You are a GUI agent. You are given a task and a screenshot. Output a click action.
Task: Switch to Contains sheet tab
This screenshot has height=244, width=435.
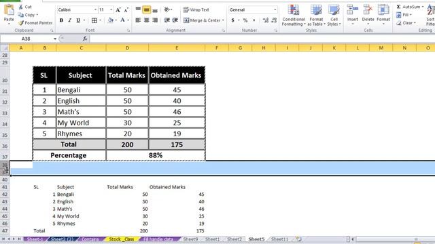click(90, 239)
